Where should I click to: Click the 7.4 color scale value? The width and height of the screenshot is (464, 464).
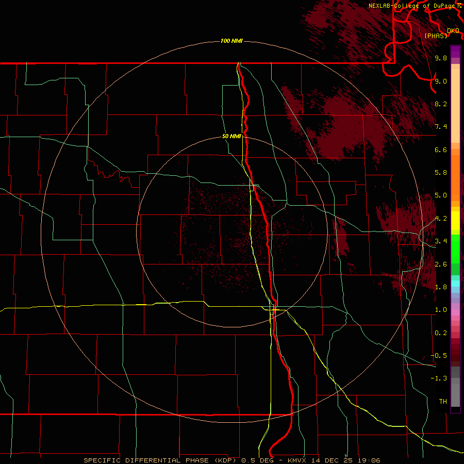pos(441,127)
